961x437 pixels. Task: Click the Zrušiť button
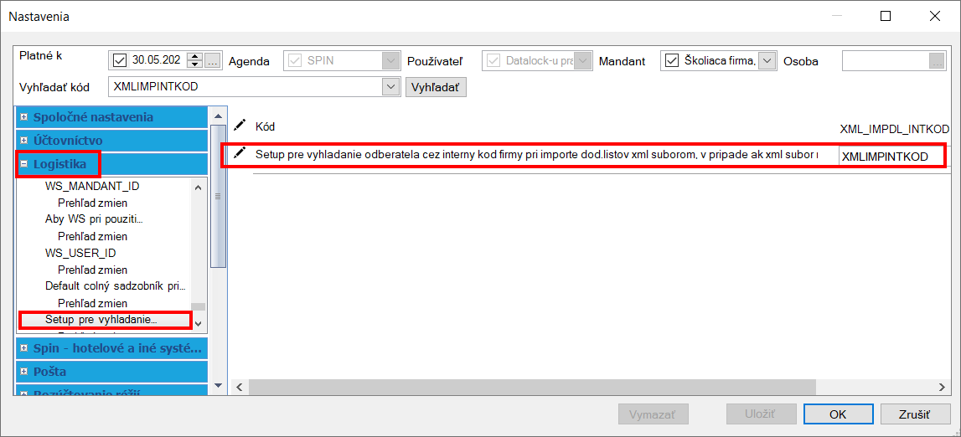click(x=914, y=414)
